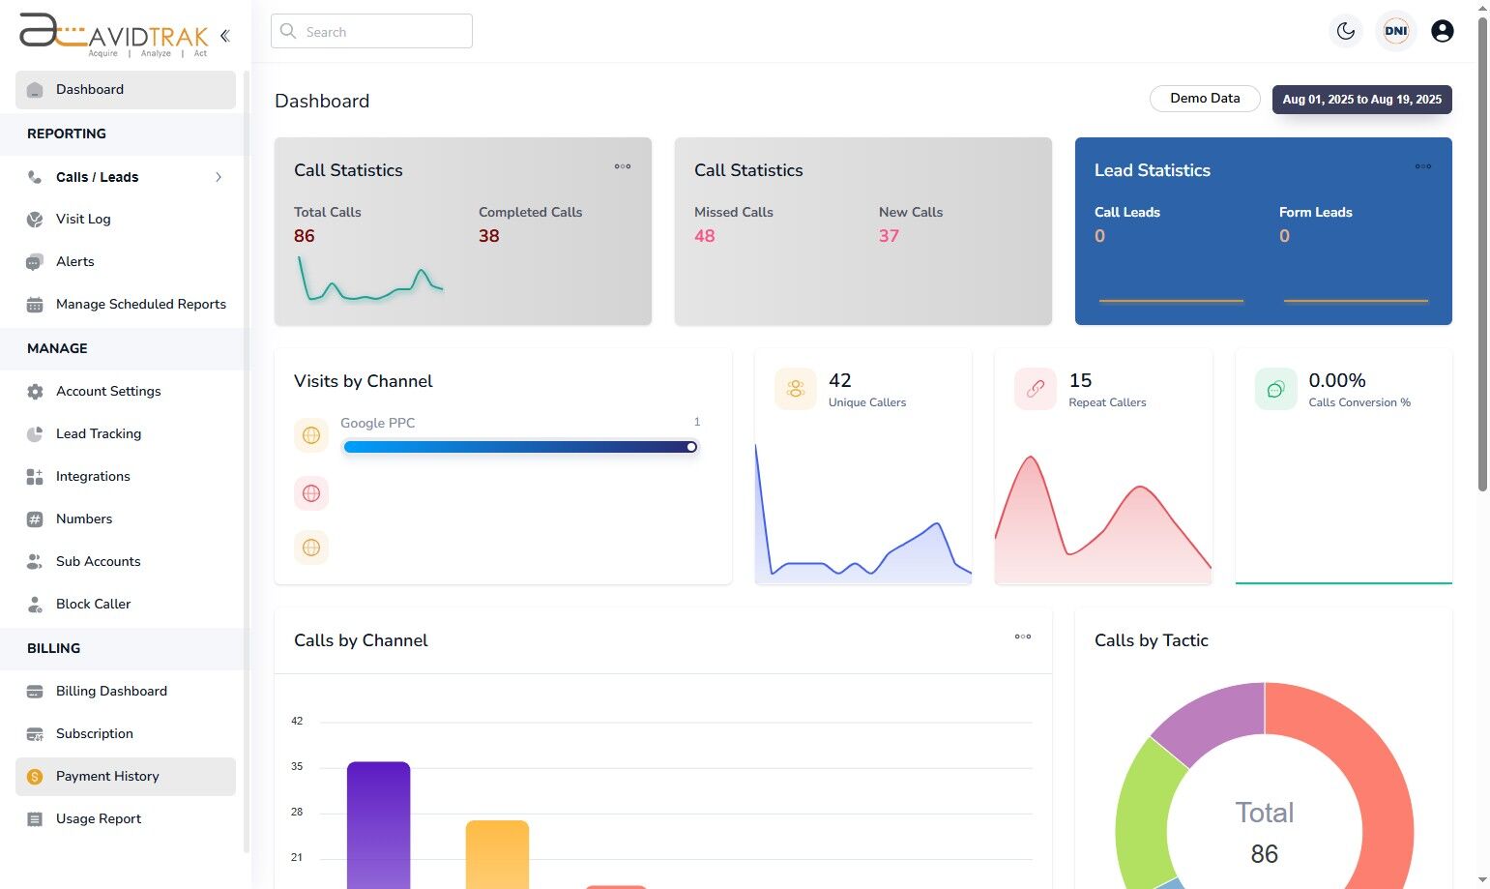
Task: Click the Unique Callers icon
Action: click(796, 389)
